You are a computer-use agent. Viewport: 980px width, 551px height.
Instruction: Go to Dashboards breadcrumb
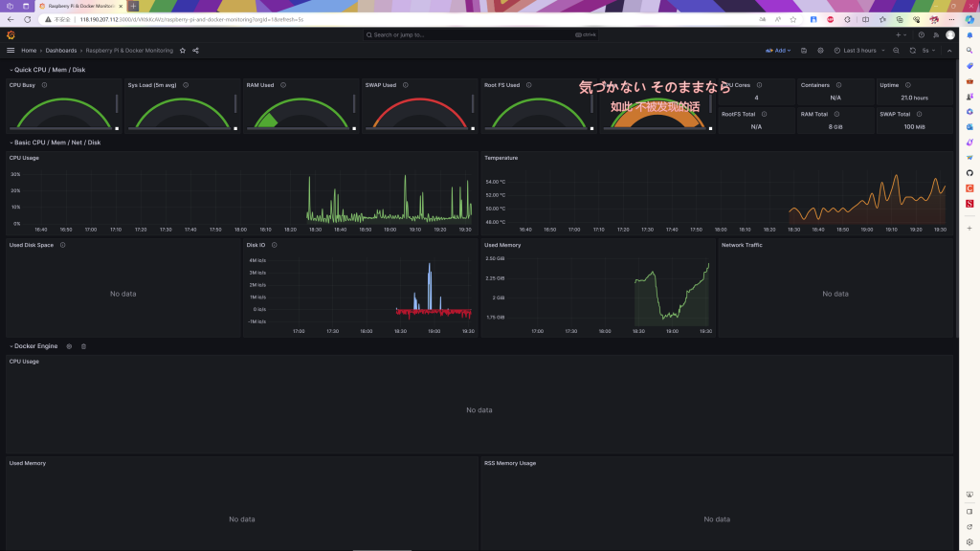point(61,51)
